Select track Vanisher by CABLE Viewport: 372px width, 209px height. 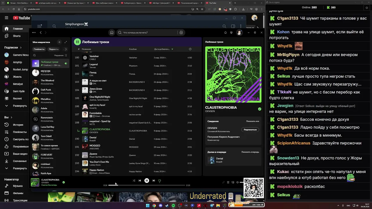(137, 57)
